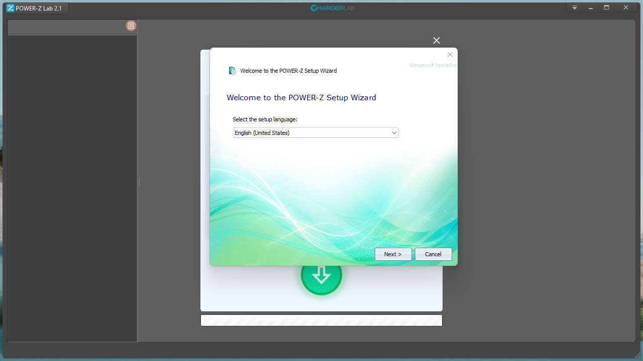Click the Welcome to the POWER-Z Setup Wizard header
This screenshot has width=643, height=361.
point(301,97)
